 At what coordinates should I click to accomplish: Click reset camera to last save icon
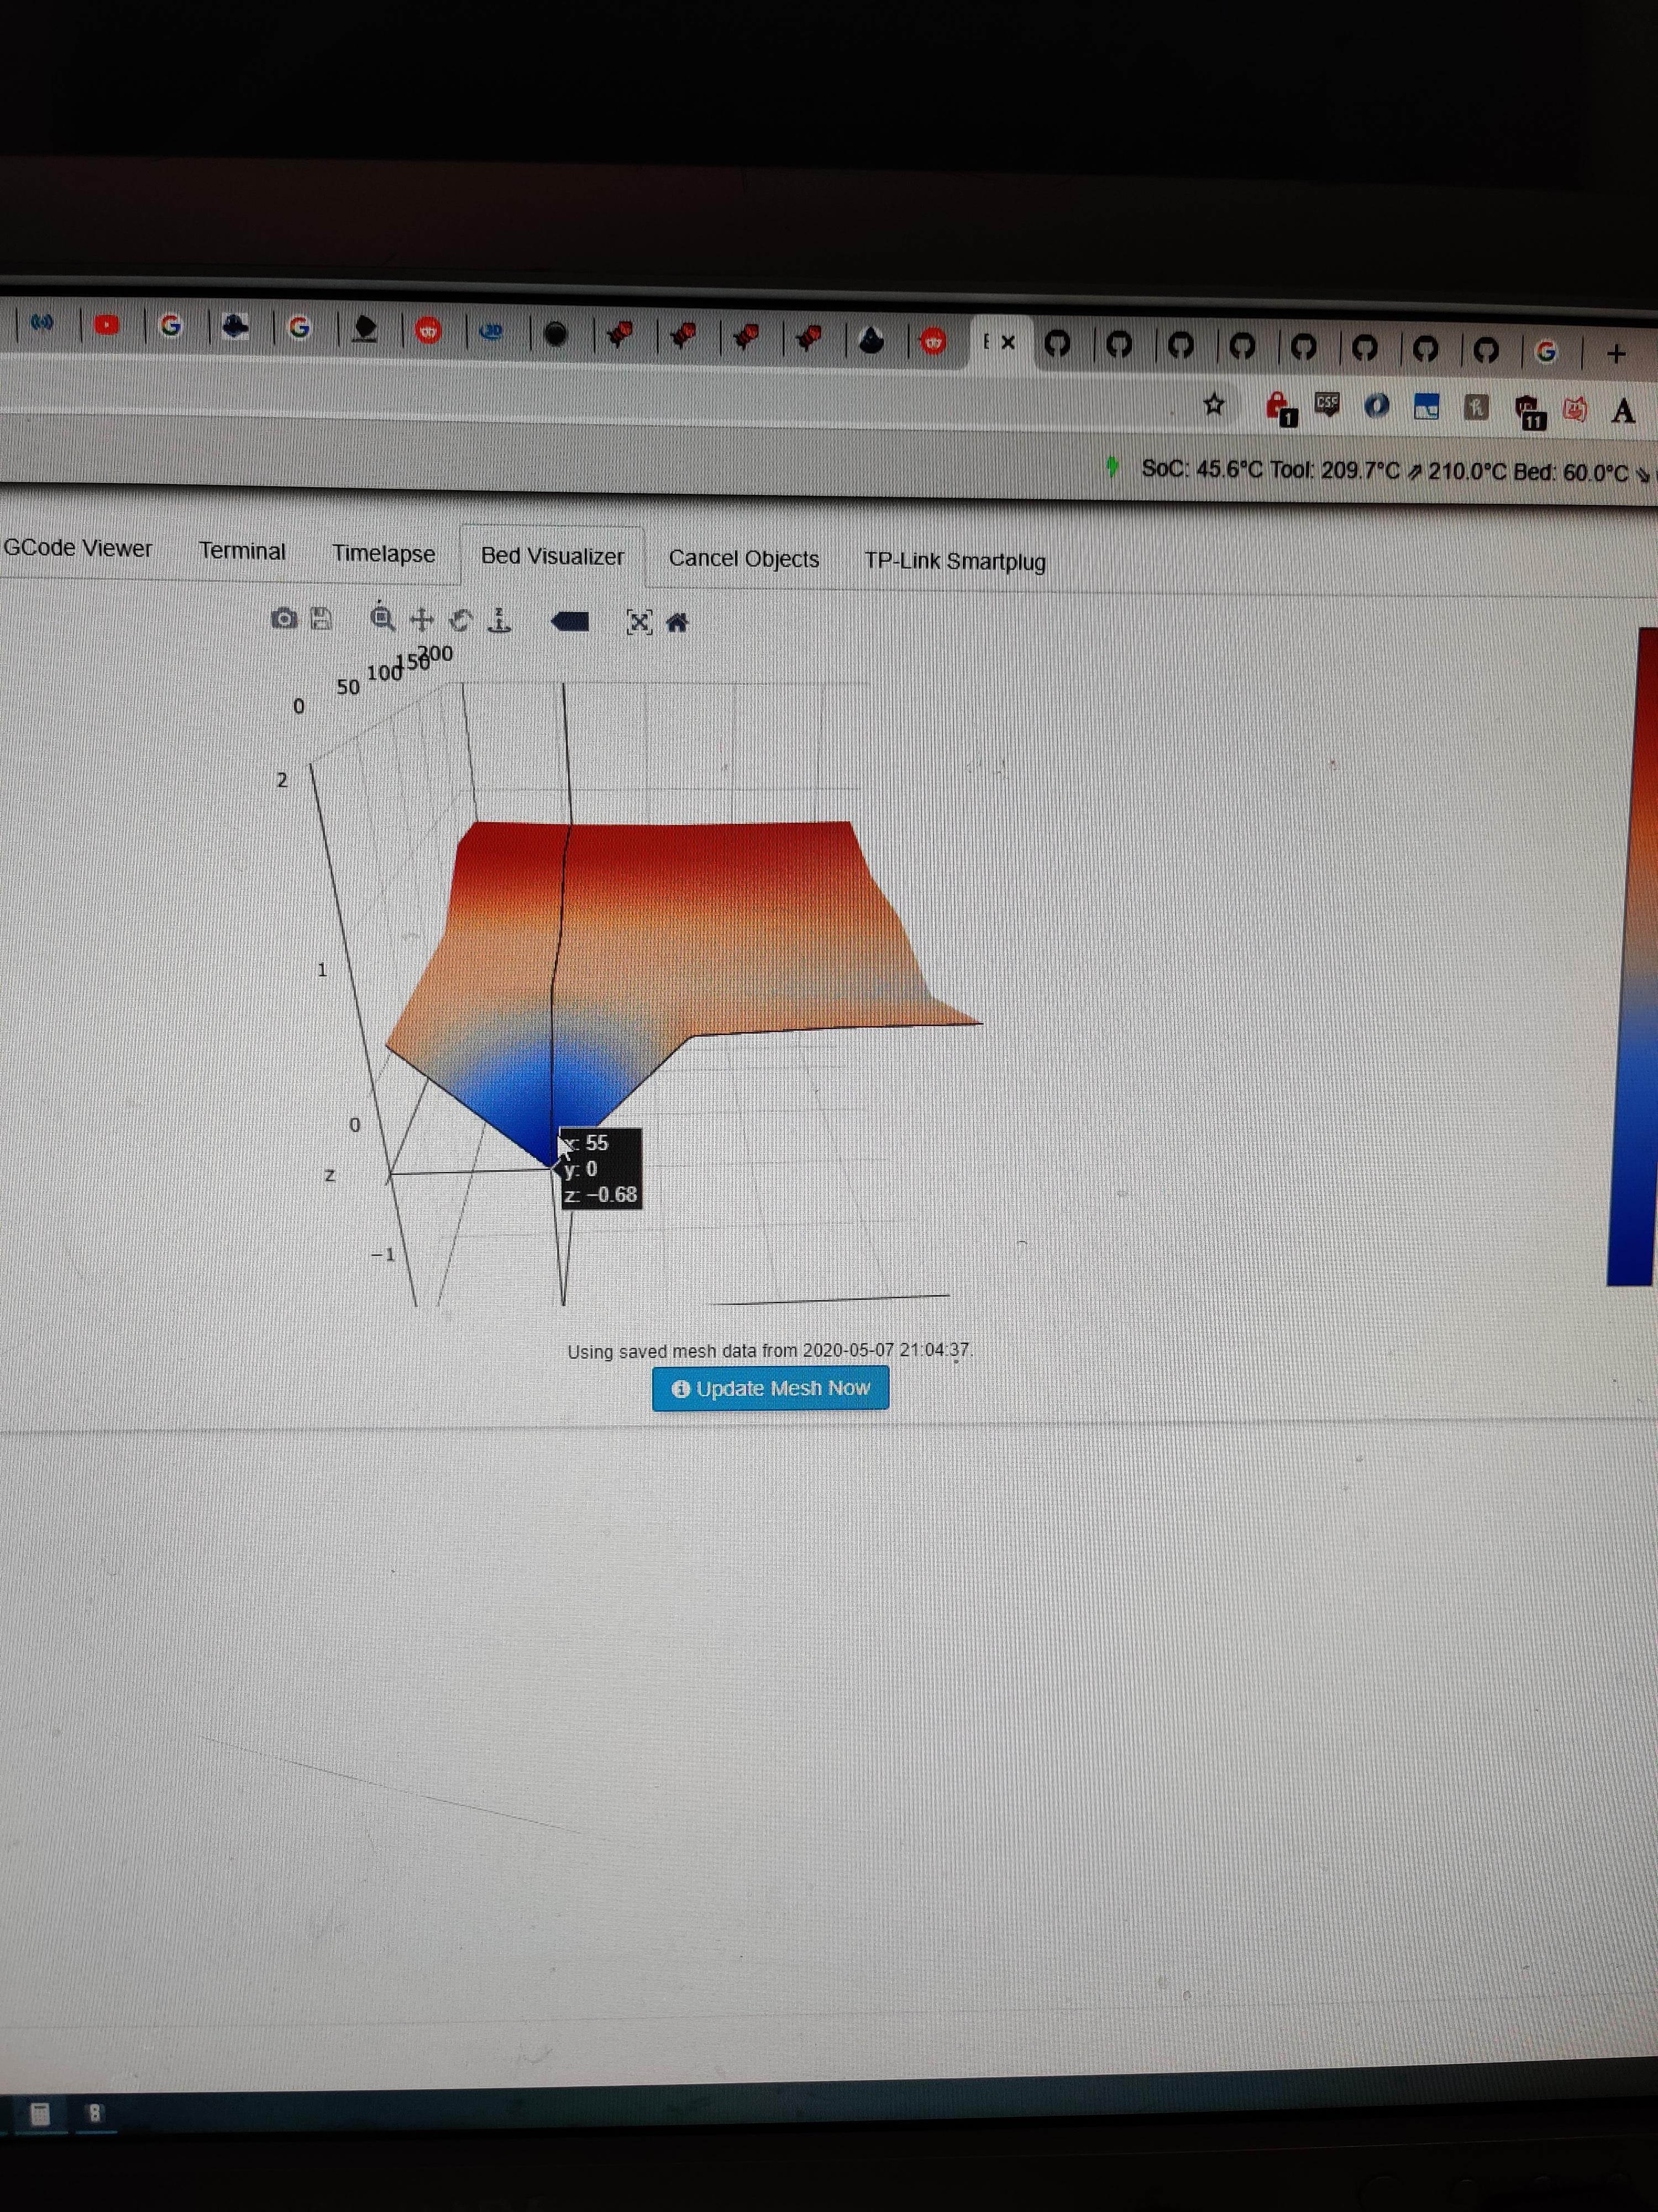tap(639, 623)
